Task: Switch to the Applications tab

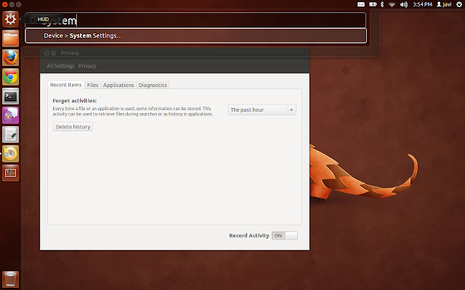Action: pos(118,86)
